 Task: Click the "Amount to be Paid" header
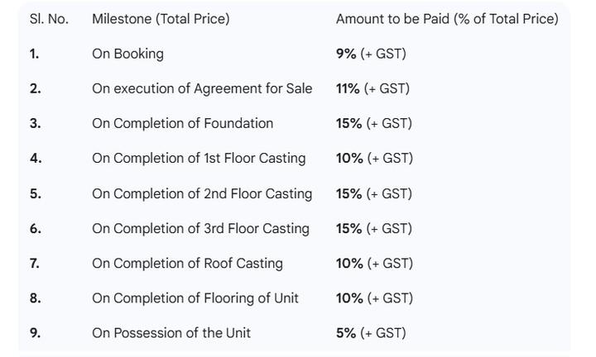coord(447,19)
